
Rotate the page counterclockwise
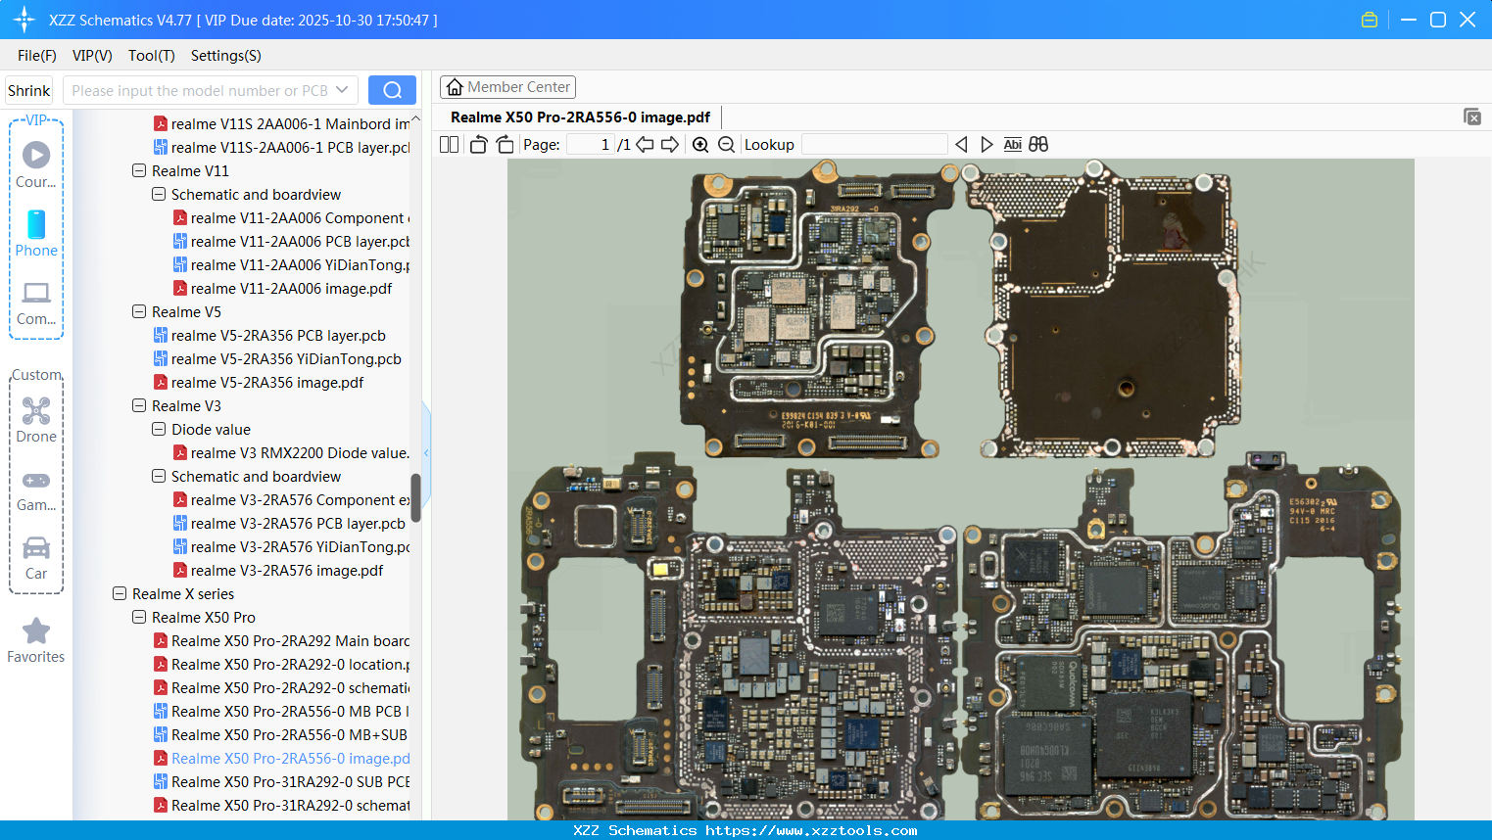[x=478, y=145]
